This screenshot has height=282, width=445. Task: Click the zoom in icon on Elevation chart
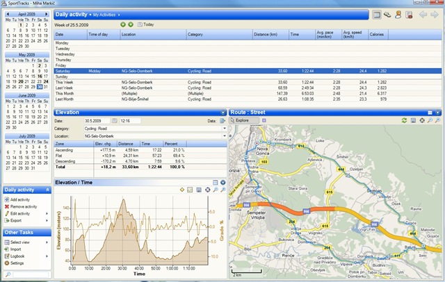[x=216, y=190]
